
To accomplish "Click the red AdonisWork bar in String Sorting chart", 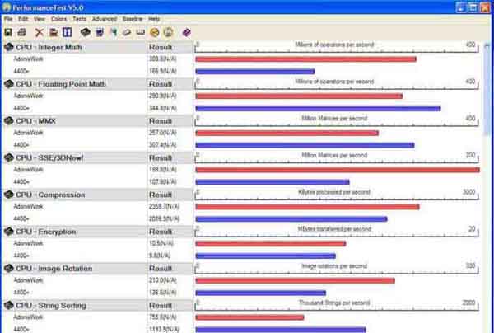I will (x=249, y=317).
